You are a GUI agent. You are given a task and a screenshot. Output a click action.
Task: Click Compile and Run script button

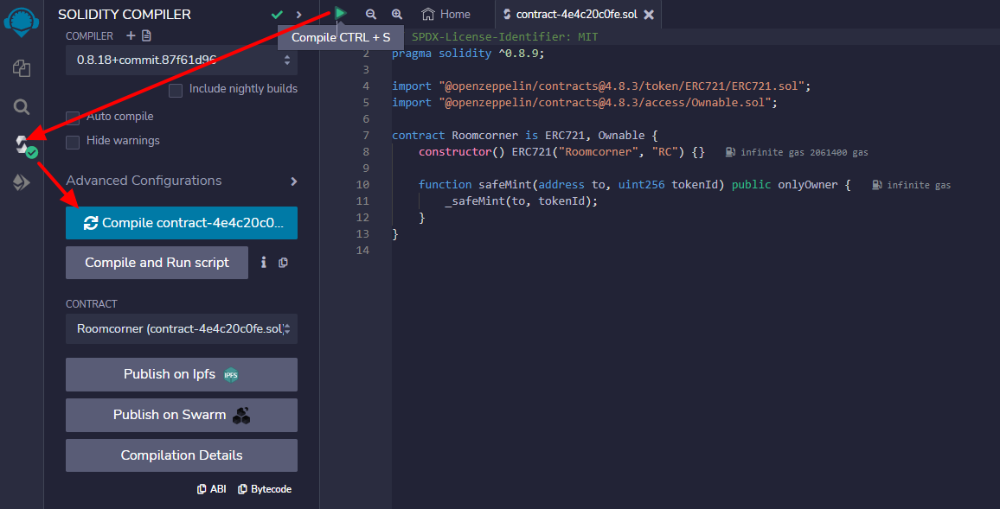(157, 263)
